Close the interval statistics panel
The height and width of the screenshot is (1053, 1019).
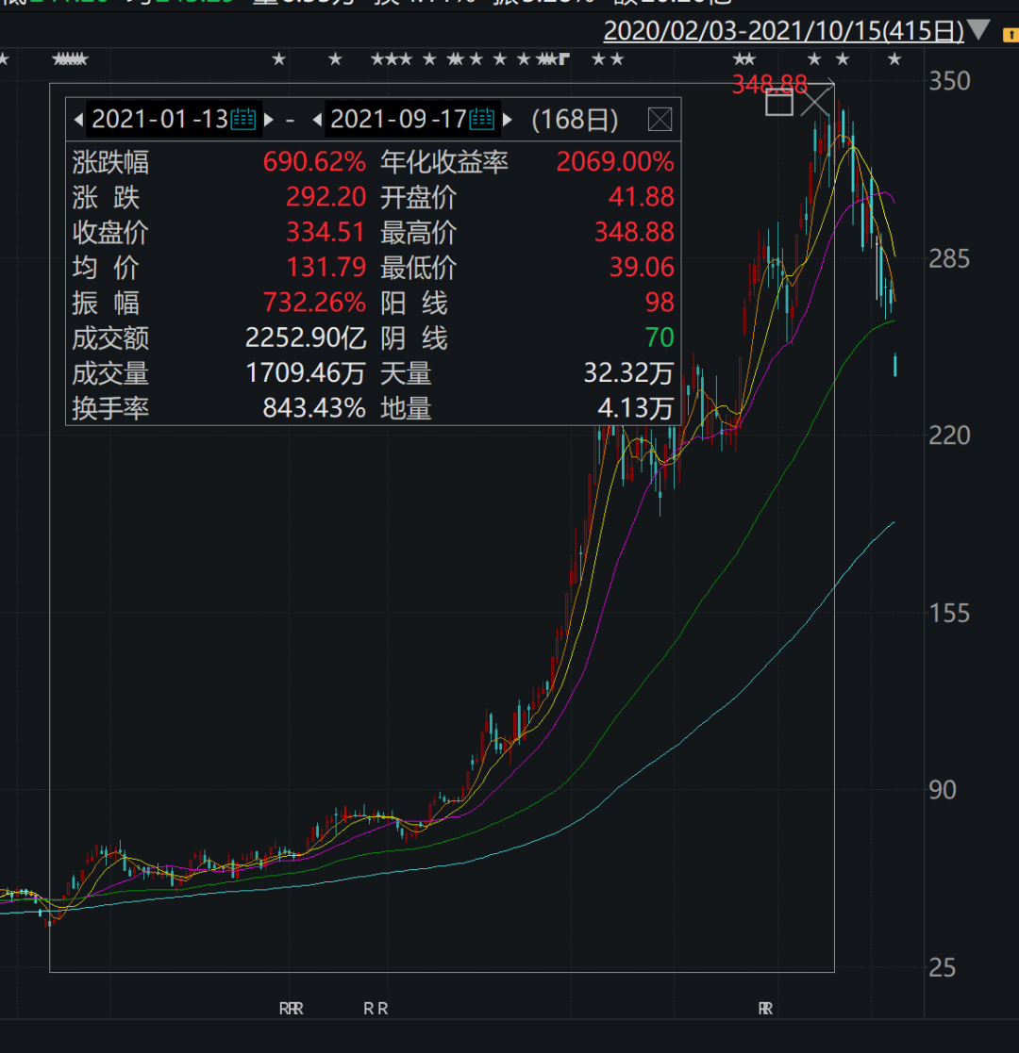click(660, 120)
